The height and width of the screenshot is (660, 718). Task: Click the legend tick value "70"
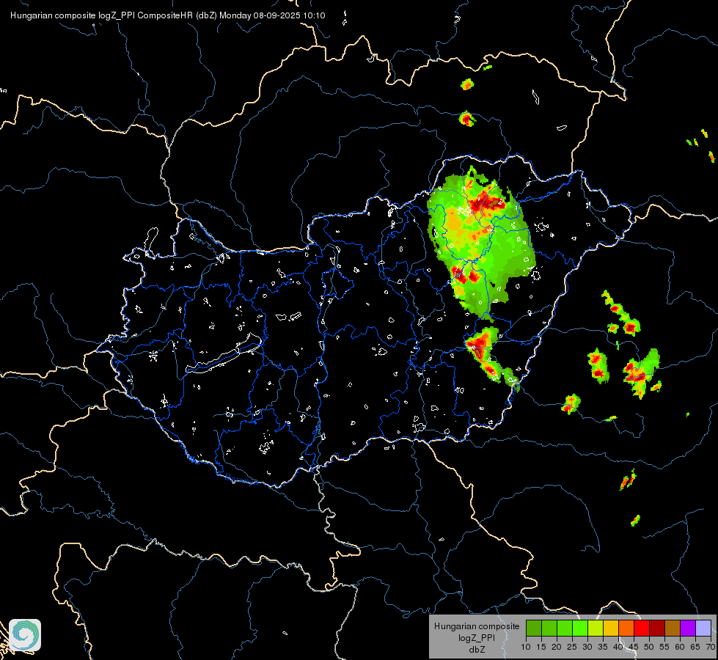coord(711,648)
